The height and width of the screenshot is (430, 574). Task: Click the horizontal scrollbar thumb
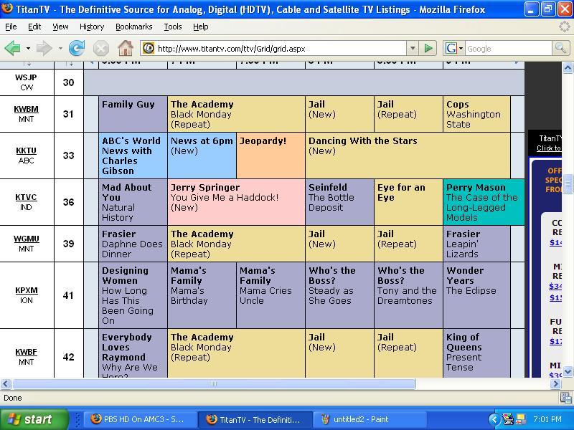pyautogui.click(x=214, y=384)
